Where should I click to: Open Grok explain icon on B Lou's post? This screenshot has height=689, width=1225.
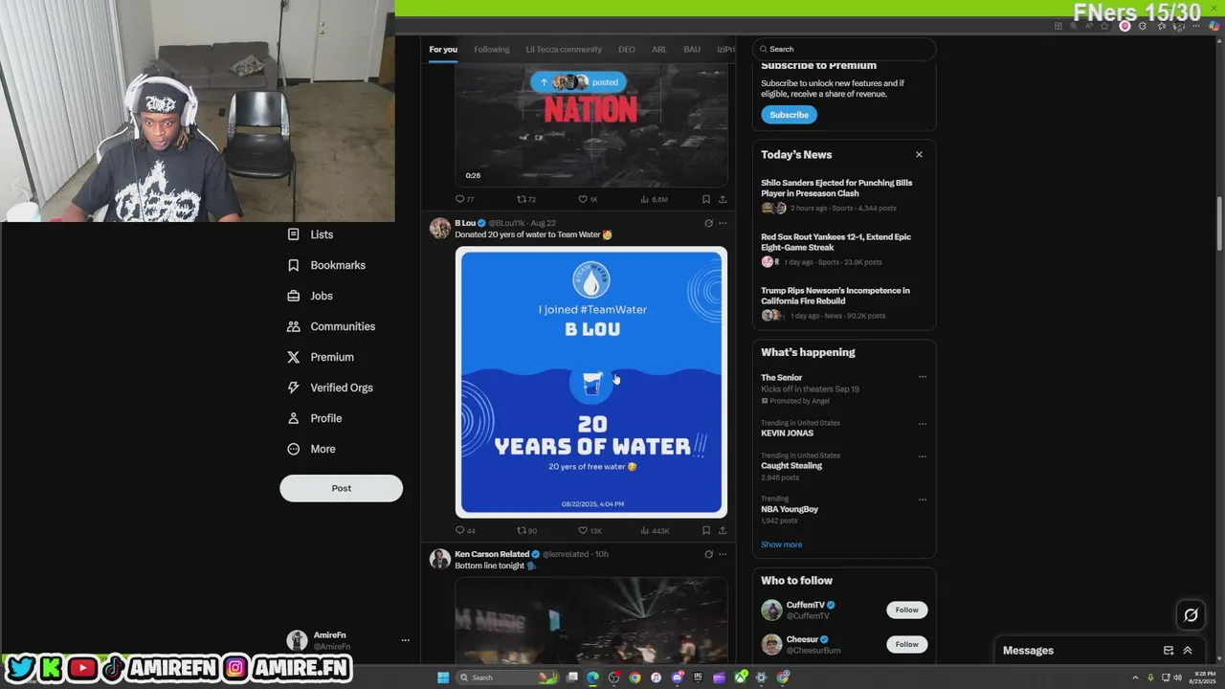click(x=708, y=223)
